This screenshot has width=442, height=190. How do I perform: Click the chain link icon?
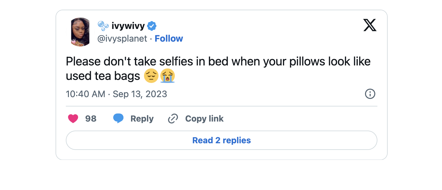(173, 119)
